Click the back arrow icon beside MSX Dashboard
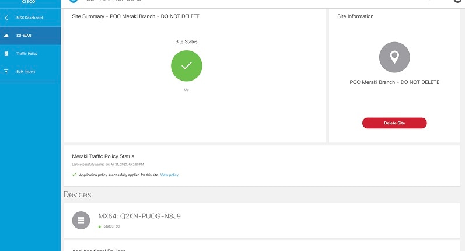The width and height of the screenshot is (465, 251). 6,18
